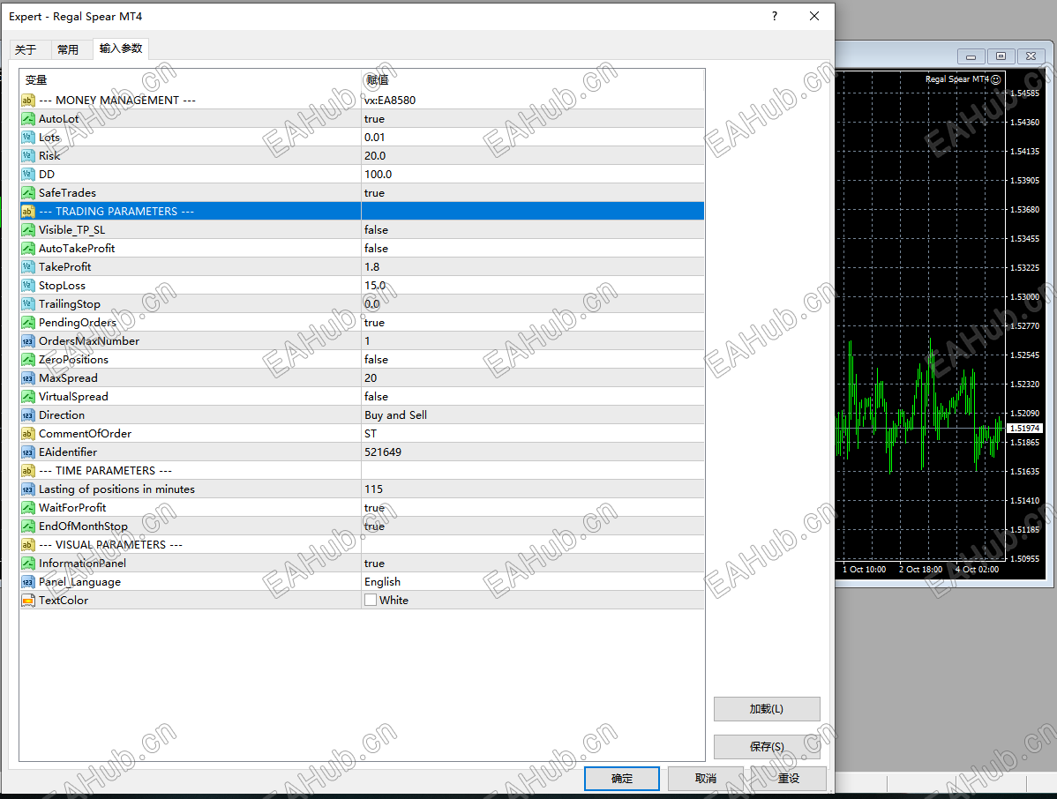1057x799 pixels.
Task: Click the CommentOfOrder value ST
Action: (371, 434)
